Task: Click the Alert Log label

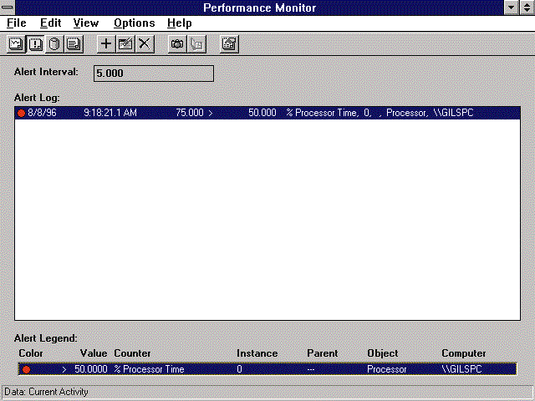Action: [x=37, y=98]
